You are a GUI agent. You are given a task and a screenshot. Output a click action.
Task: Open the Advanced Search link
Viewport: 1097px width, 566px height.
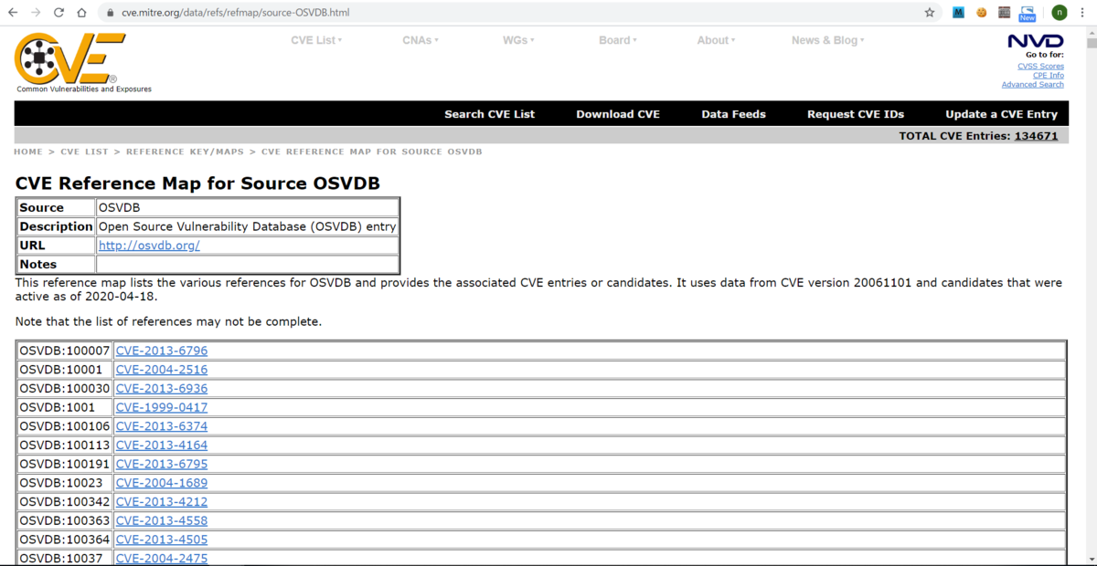pos(1033,84)
